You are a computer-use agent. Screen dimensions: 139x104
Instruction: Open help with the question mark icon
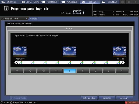[136, 2]
